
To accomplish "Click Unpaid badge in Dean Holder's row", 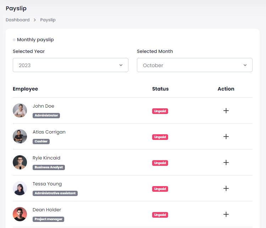I will pyautogui.click(x=160, y=215).
